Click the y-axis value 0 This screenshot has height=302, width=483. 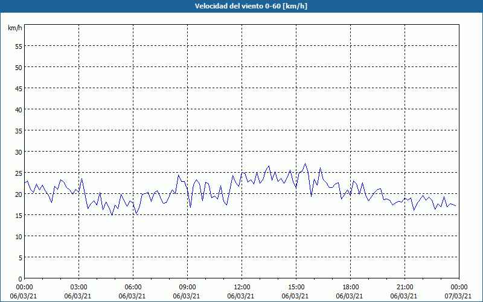21,279
